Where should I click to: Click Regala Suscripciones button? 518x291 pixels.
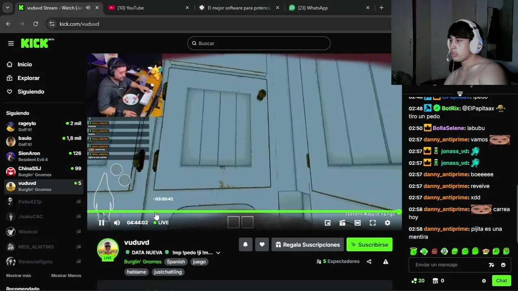tap(308, 245)
